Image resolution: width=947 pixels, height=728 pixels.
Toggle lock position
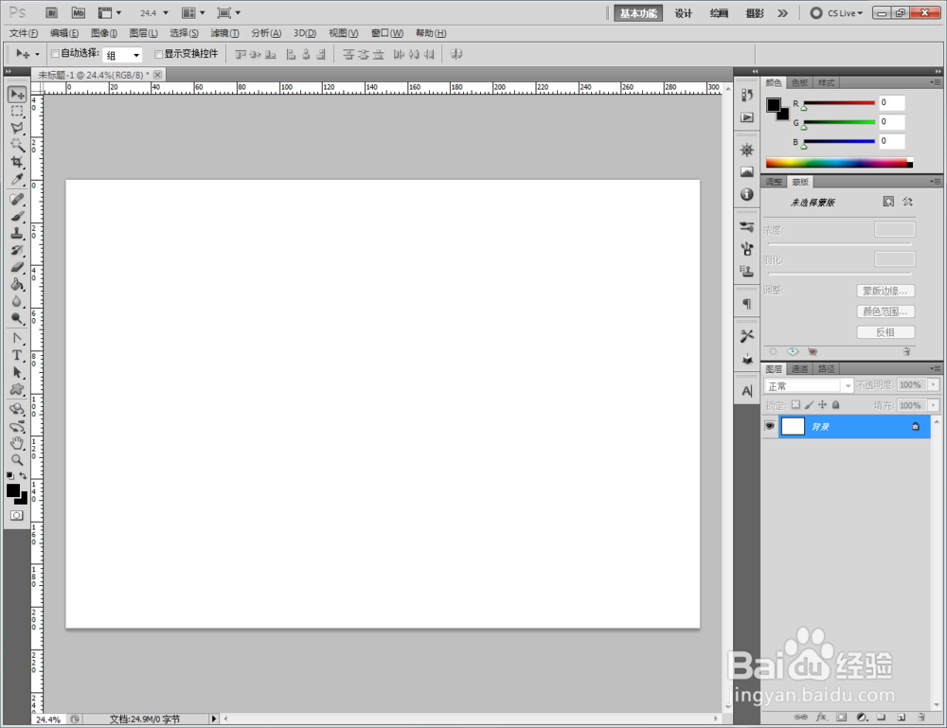pos(822,405)
